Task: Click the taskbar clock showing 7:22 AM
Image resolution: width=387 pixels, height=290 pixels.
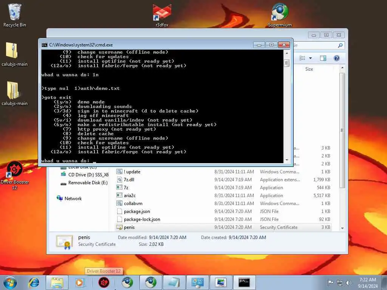Action: pyautogui.click(x=368, y=283)
